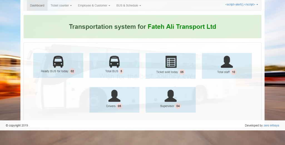Go to the Dashboard tab
This screenshot has height=145, width=285.
[37, 6]
